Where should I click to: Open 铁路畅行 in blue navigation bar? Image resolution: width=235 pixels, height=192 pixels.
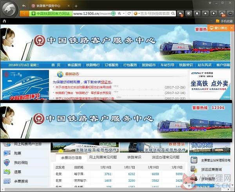point(93,65)
